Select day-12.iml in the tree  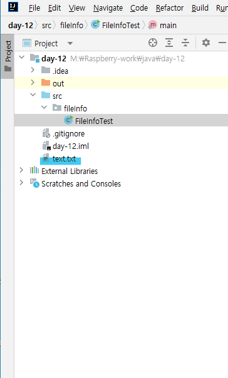click(x=71, y=146)
